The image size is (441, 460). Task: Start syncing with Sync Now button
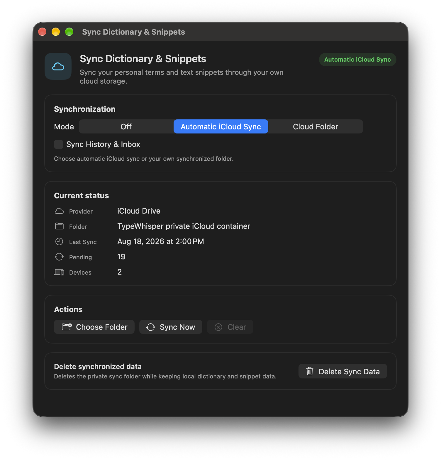pos(171,327)
